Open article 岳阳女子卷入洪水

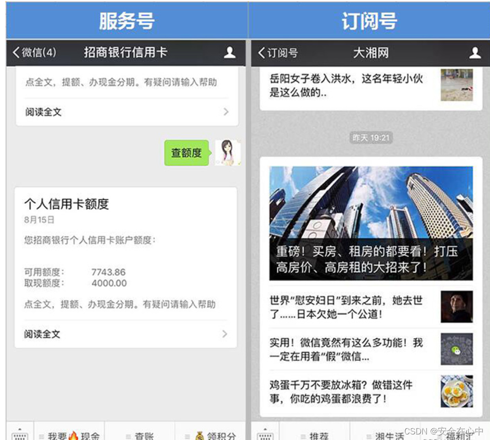346,85
